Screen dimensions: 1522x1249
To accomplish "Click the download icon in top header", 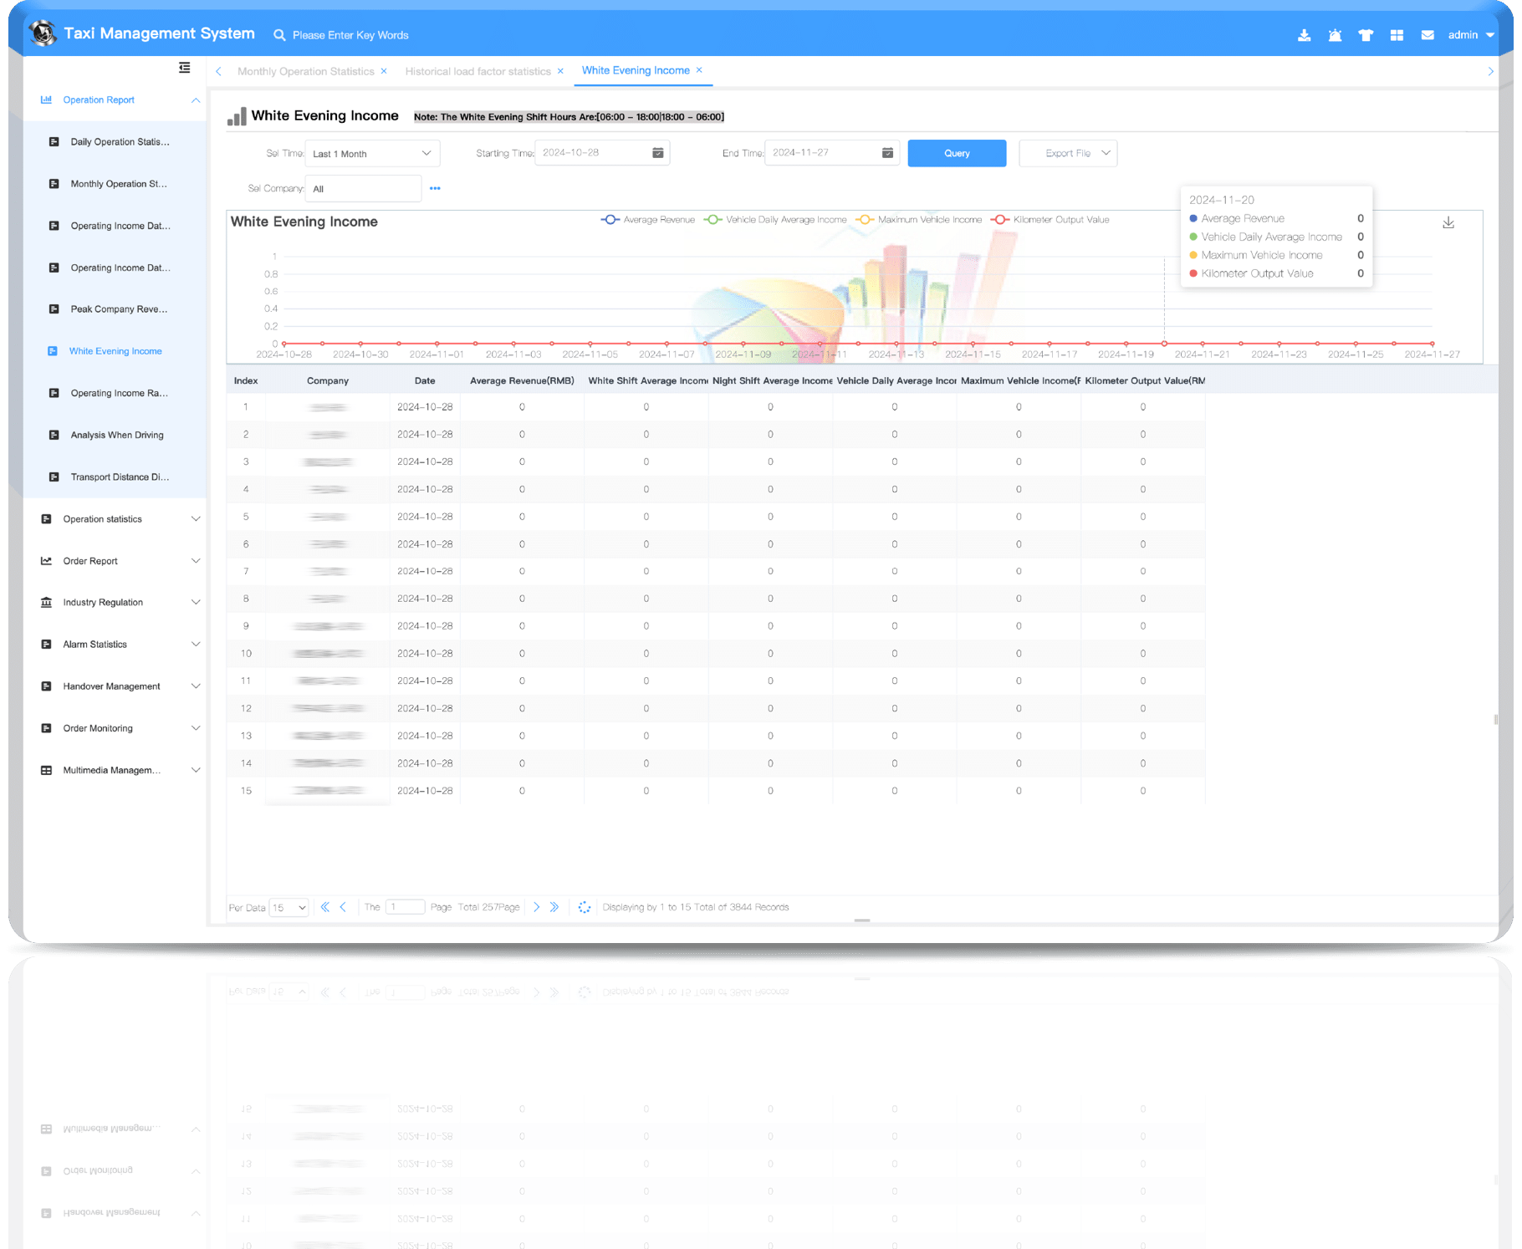I will coord(1304,35).
